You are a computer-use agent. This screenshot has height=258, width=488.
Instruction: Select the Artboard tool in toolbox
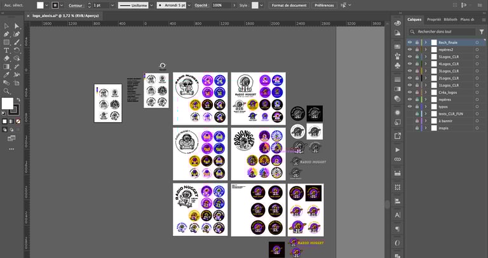[x=17, y=83]
